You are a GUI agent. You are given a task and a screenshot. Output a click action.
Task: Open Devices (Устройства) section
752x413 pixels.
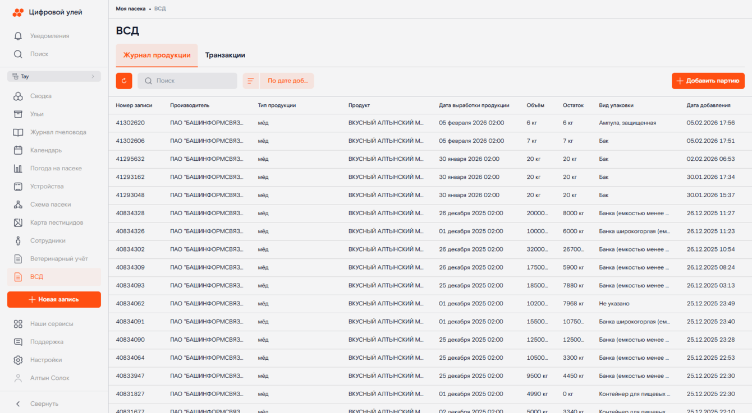coord(47,187)
